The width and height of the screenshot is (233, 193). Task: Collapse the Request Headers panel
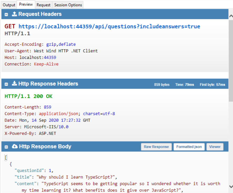[6, 14]
